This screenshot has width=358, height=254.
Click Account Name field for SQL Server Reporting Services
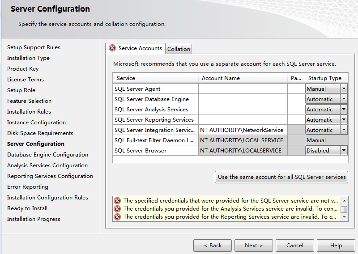coord(243,119)
